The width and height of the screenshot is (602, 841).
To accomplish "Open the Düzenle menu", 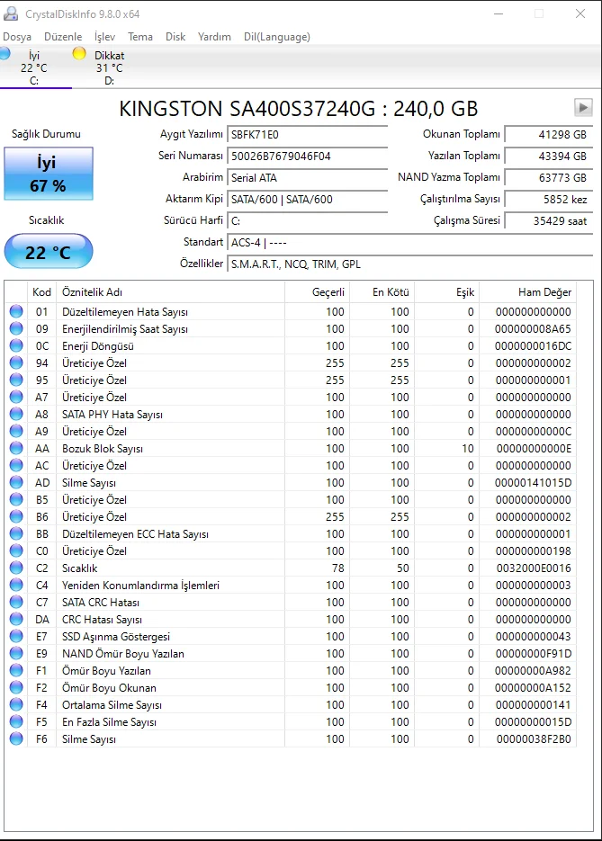I will [63, 37].
